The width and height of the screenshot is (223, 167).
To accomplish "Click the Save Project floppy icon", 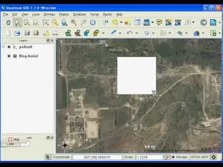I will coord(27,33).
